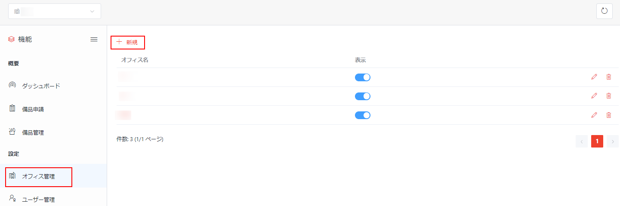620x206 pixels.
Task: Edit the second office row with pencil icon
Action: click(x=594, y=96)
